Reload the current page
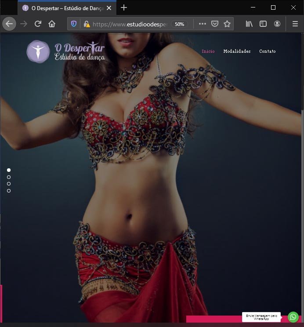The image size is (304, 327). coord(38,24)
